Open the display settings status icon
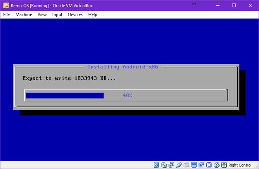This screenshot has height=169, width=259. 194,165
